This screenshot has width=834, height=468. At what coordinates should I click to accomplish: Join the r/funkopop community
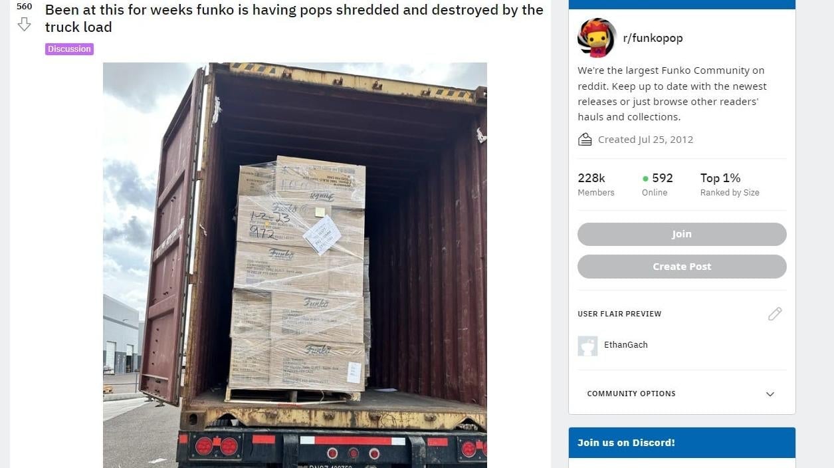pos(682,234)
